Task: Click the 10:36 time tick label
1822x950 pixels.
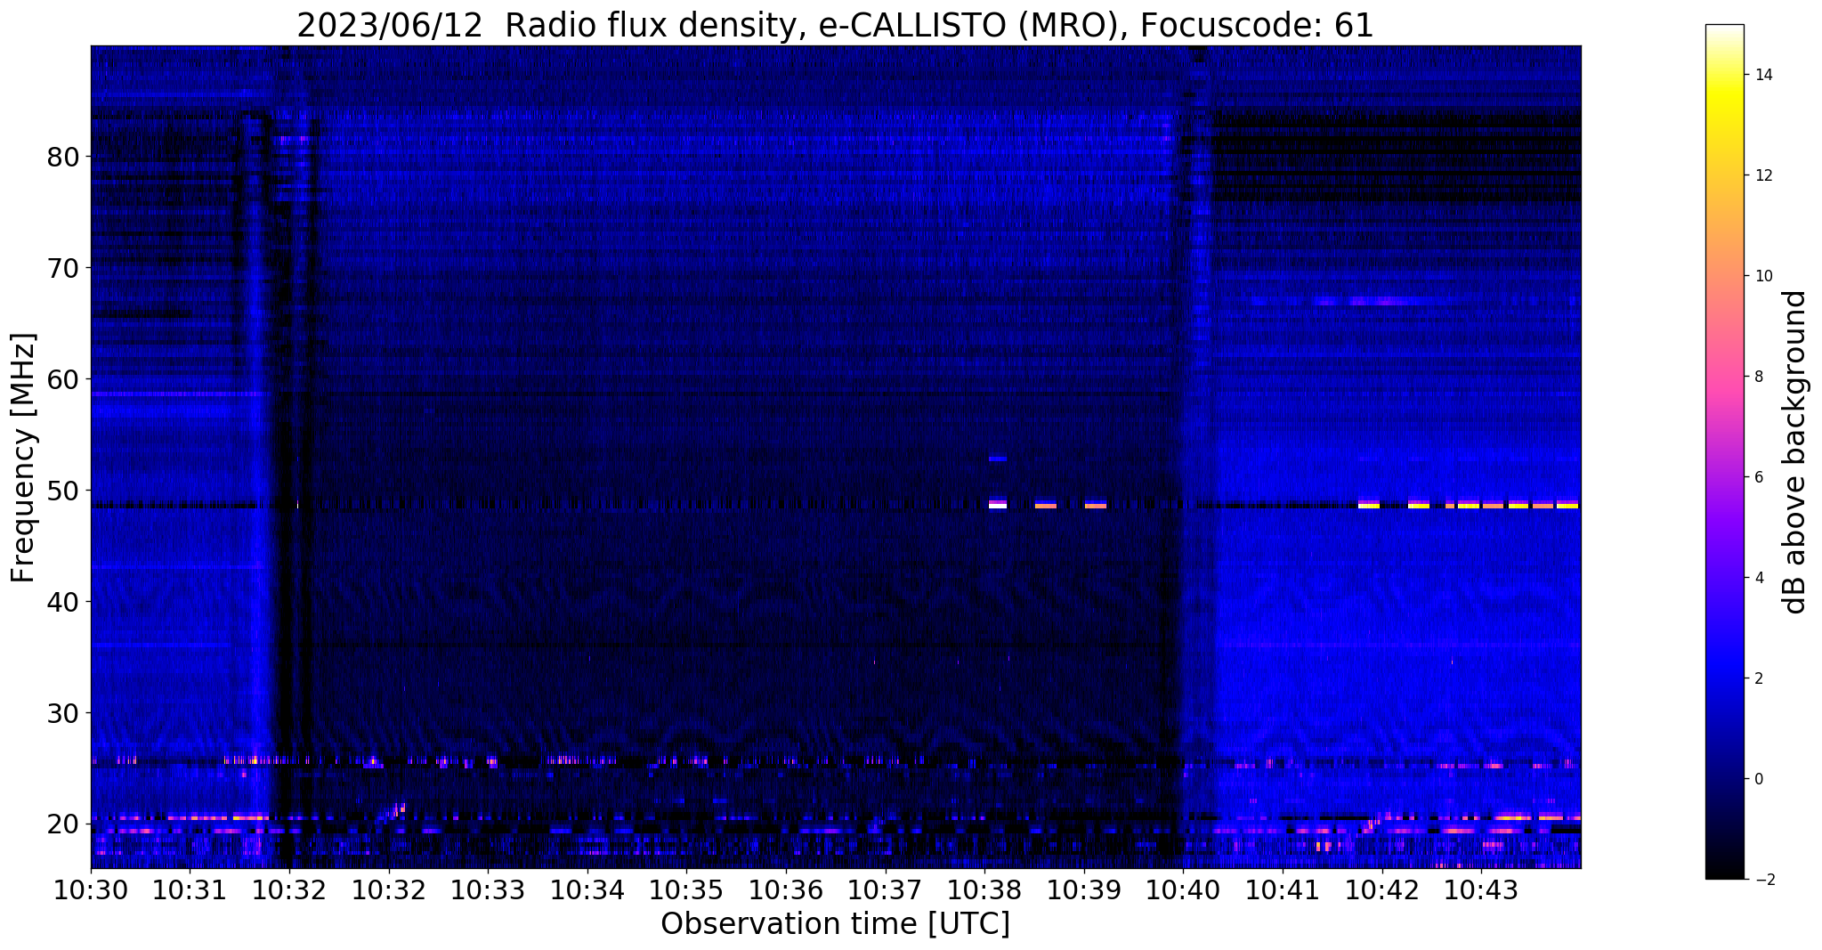Action: 786,889
